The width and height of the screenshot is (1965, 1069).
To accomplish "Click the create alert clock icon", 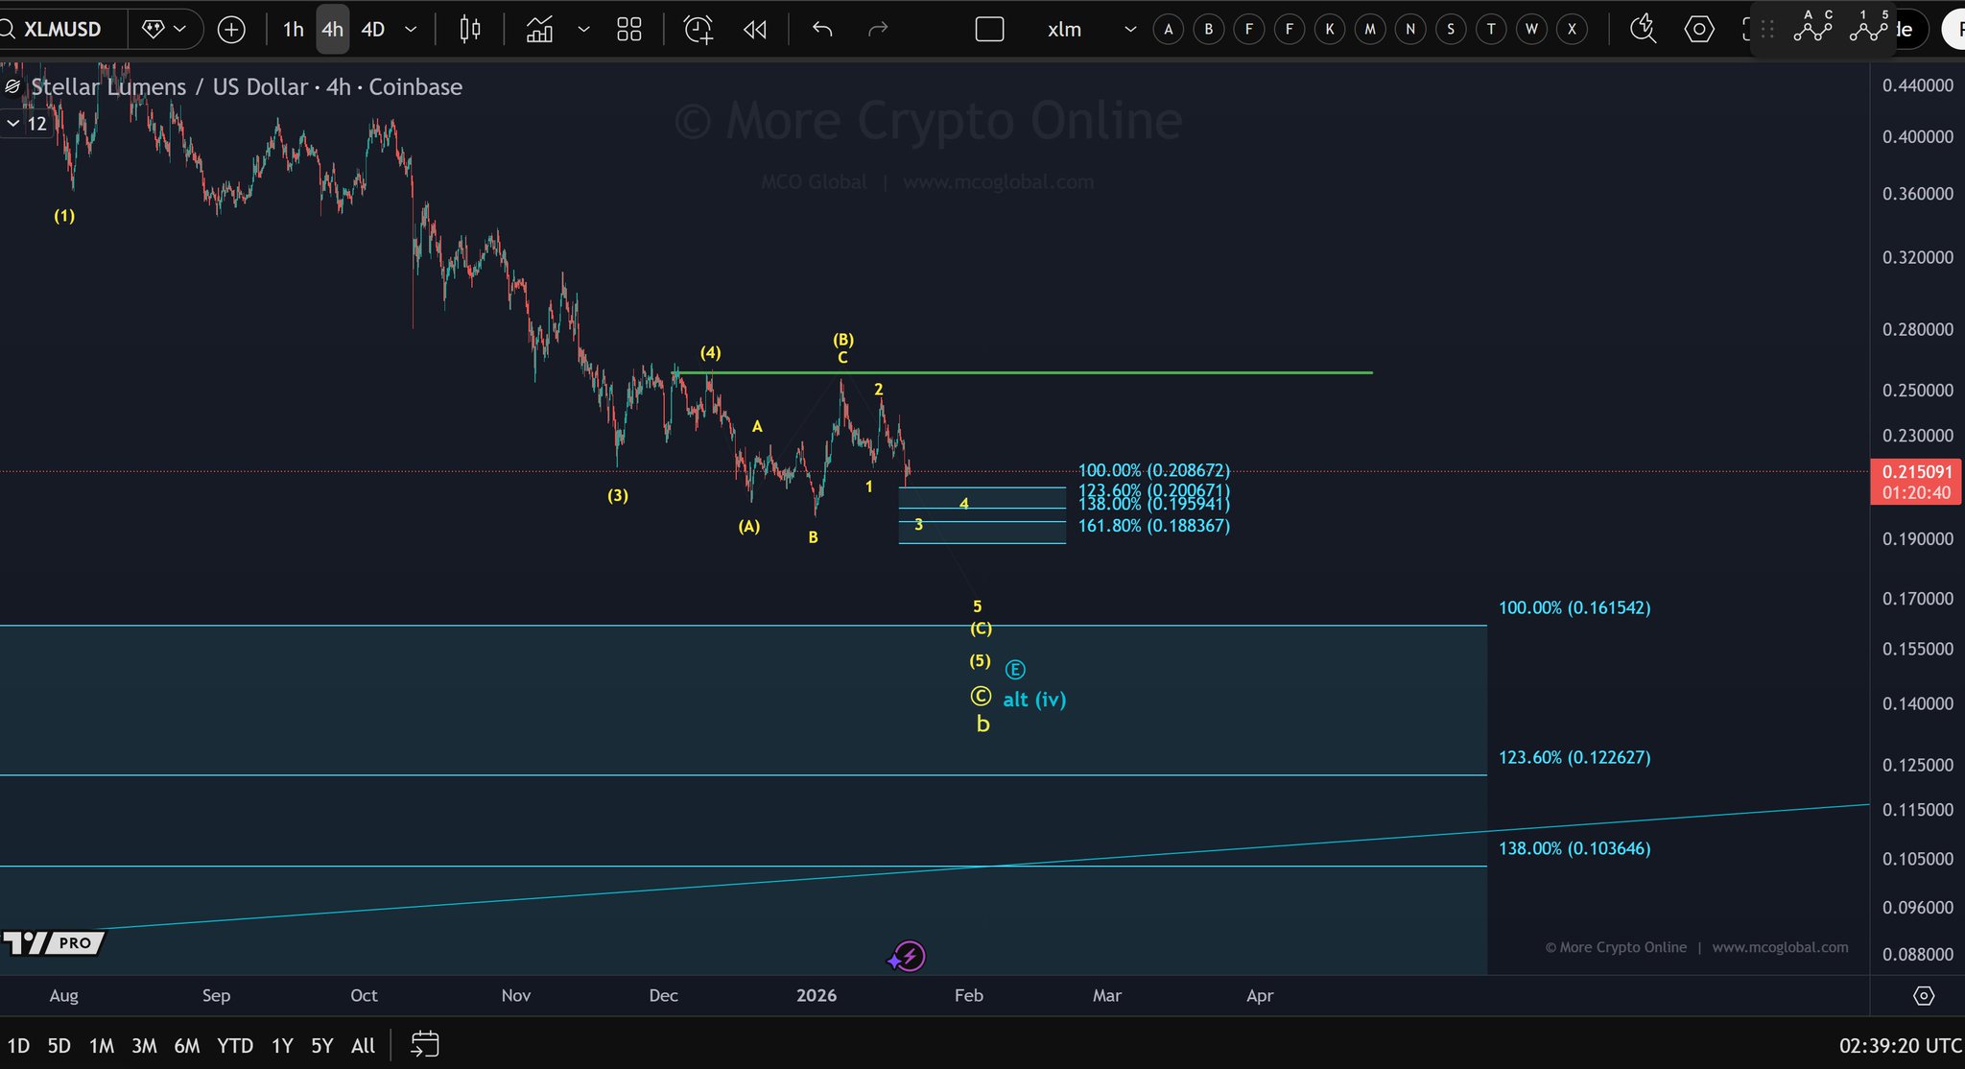I will coord(698,30).
